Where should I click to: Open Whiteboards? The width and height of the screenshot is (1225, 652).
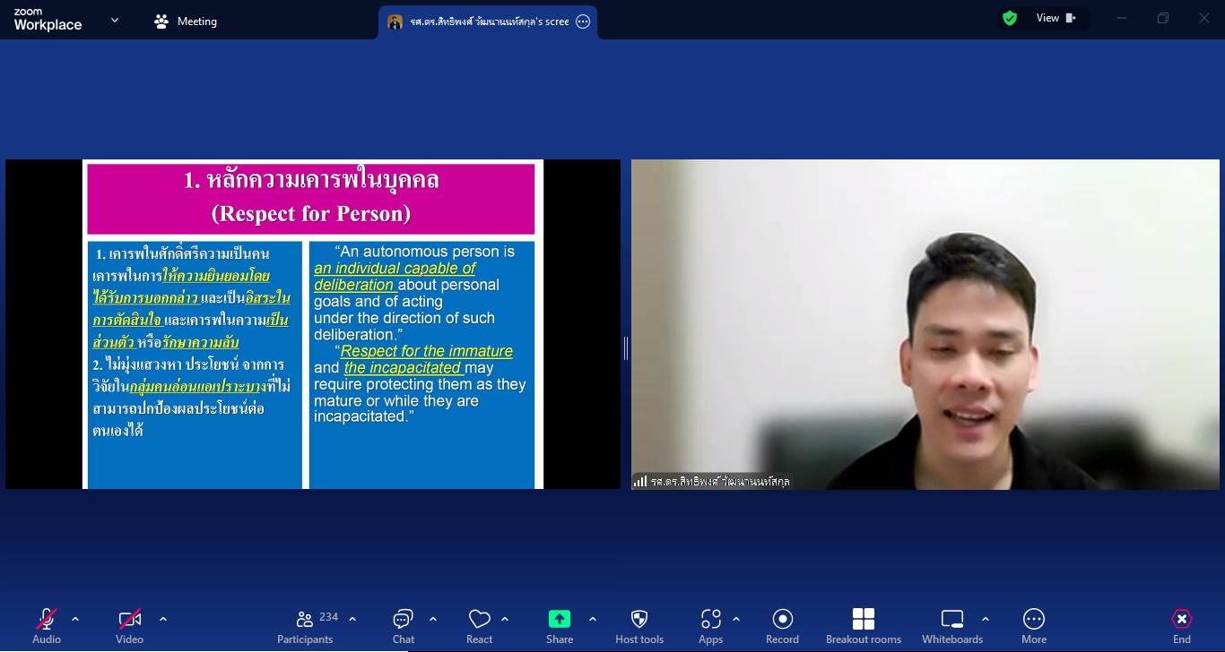(952, 626)
